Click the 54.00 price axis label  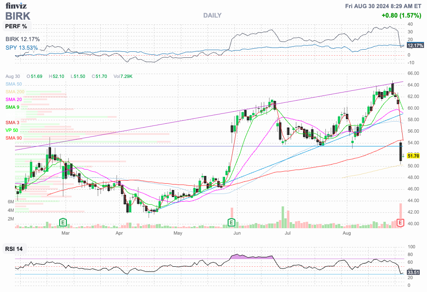pyautogui.click(x=413, y=143)
